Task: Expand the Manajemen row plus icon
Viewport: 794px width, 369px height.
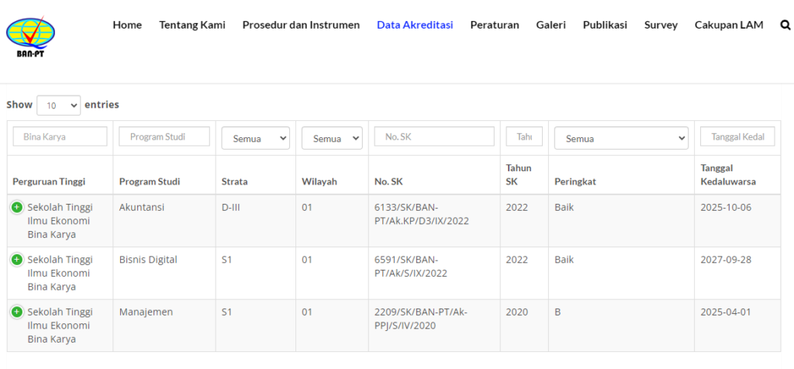Action: pos(17,312)
